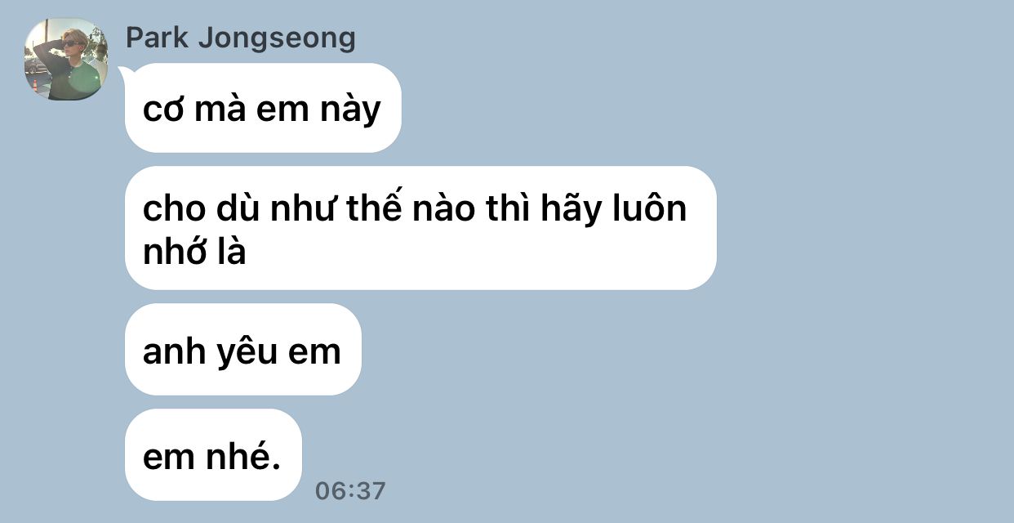
Task: Select the "em nhé." message bubble
Action: tap(213, 455)
